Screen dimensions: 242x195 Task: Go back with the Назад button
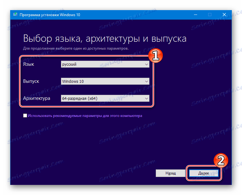(x=171, y=173)
